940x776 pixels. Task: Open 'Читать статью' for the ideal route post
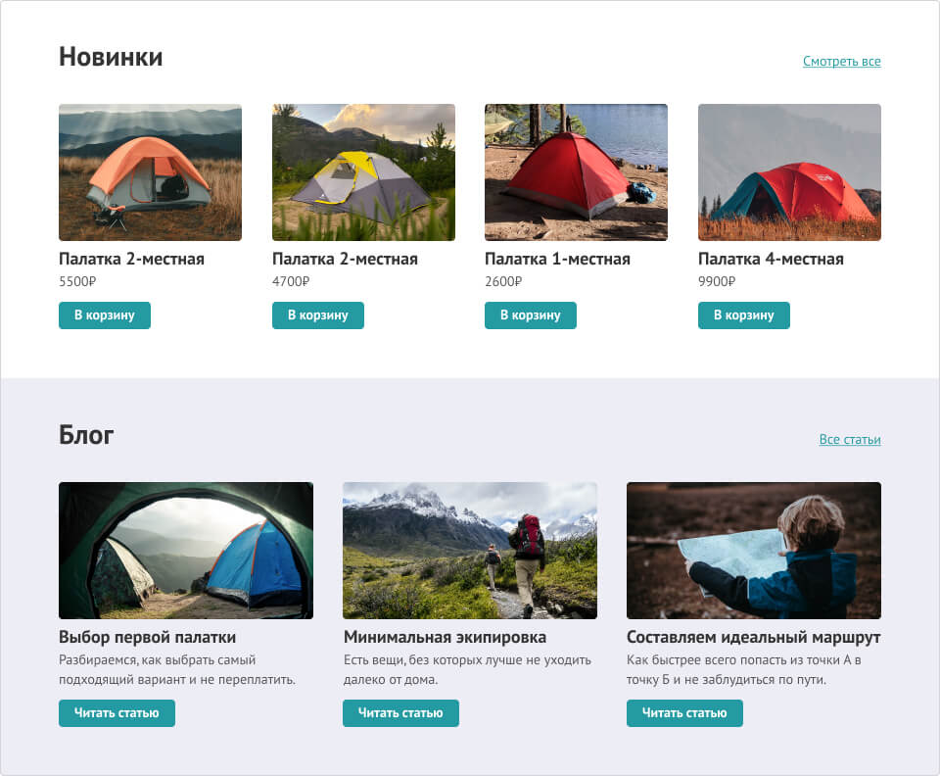click(x=684, y=713)
